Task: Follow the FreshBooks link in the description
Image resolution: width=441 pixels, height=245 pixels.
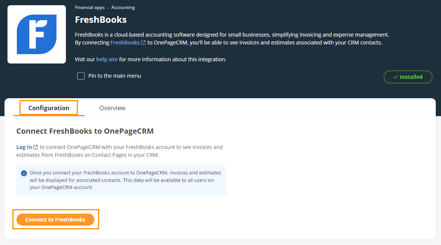Action: coord(125,43)
